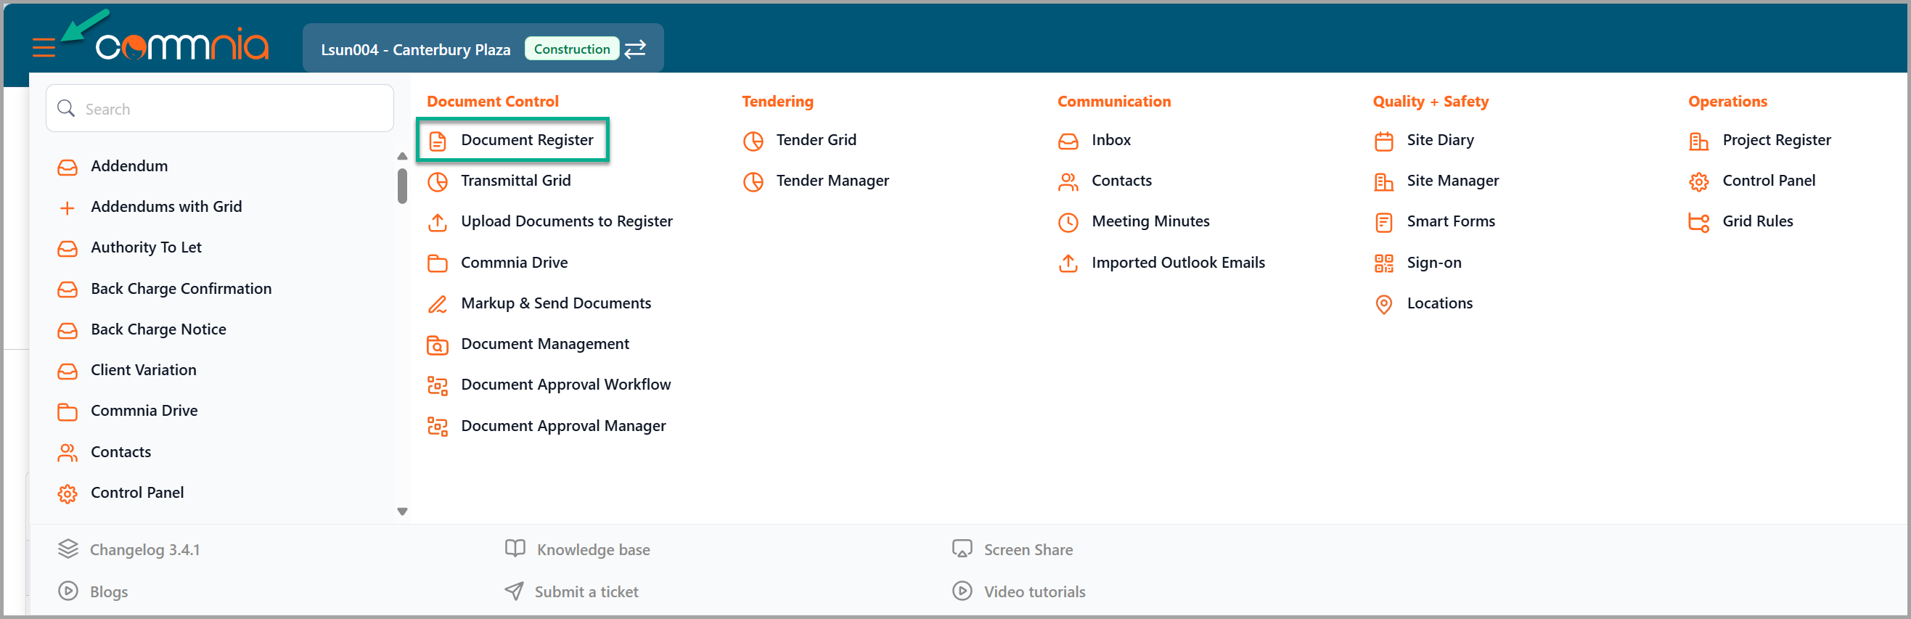
Task: Click the search magnifier icon
Action: click(66, 108)
